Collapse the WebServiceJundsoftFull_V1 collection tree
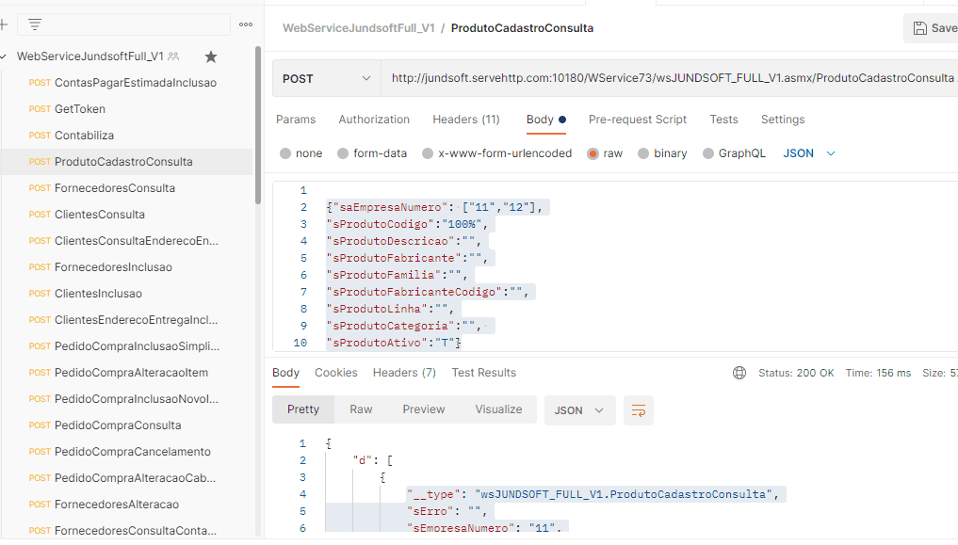The height and width of the screenshot is (545, 958). 4,56
